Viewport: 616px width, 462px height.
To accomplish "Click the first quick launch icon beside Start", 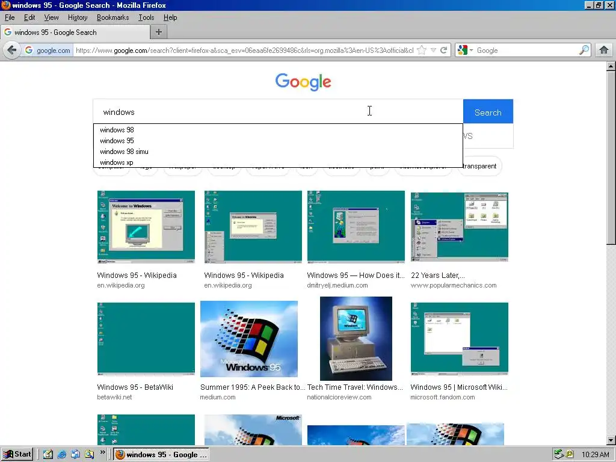I will (x=48, y=455).
